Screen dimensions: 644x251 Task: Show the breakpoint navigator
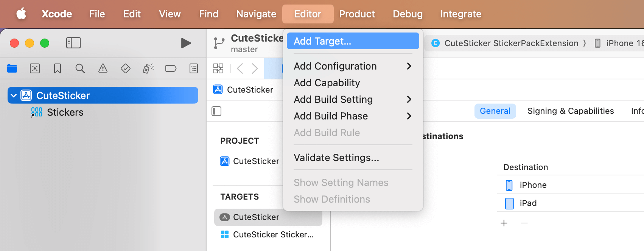171,68
